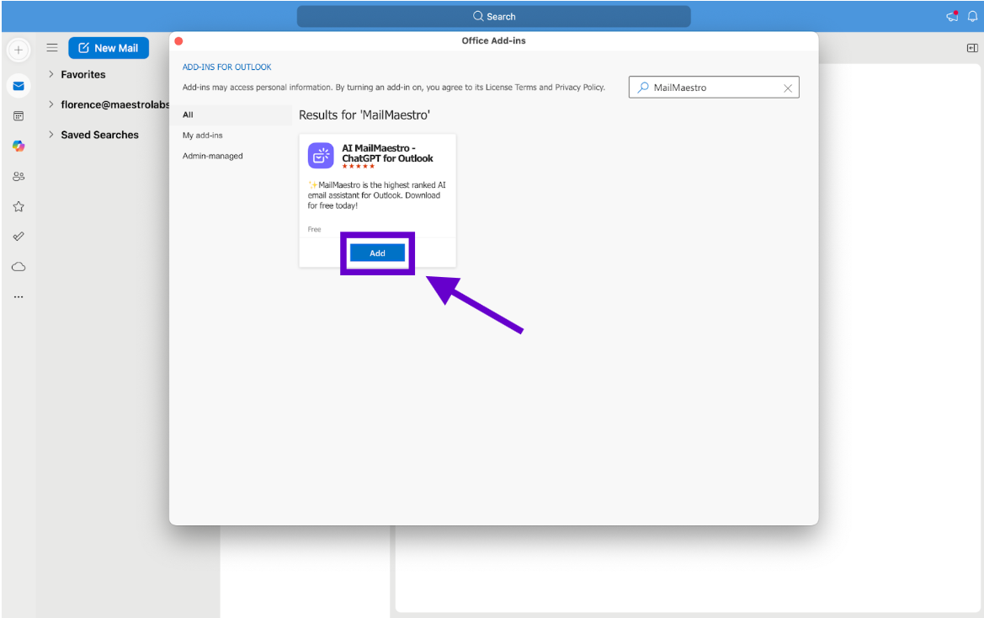
Task: Expand the Favorites folder group
Action: point(51,74)
